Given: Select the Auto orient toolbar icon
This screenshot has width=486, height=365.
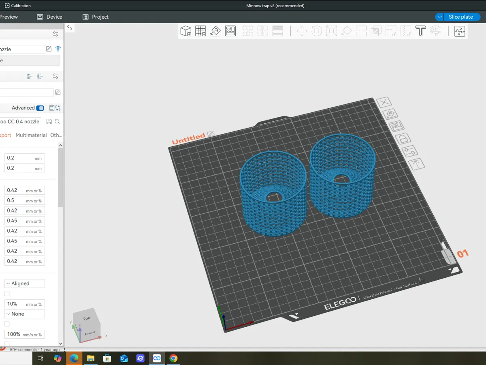Looking at the screenshot, I should tap(215, 31).
